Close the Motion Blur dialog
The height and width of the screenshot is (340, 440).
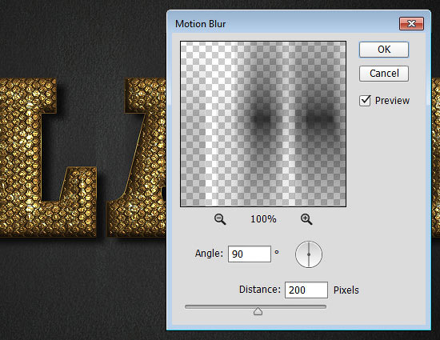pyautogui.click(x=411, y=23)
